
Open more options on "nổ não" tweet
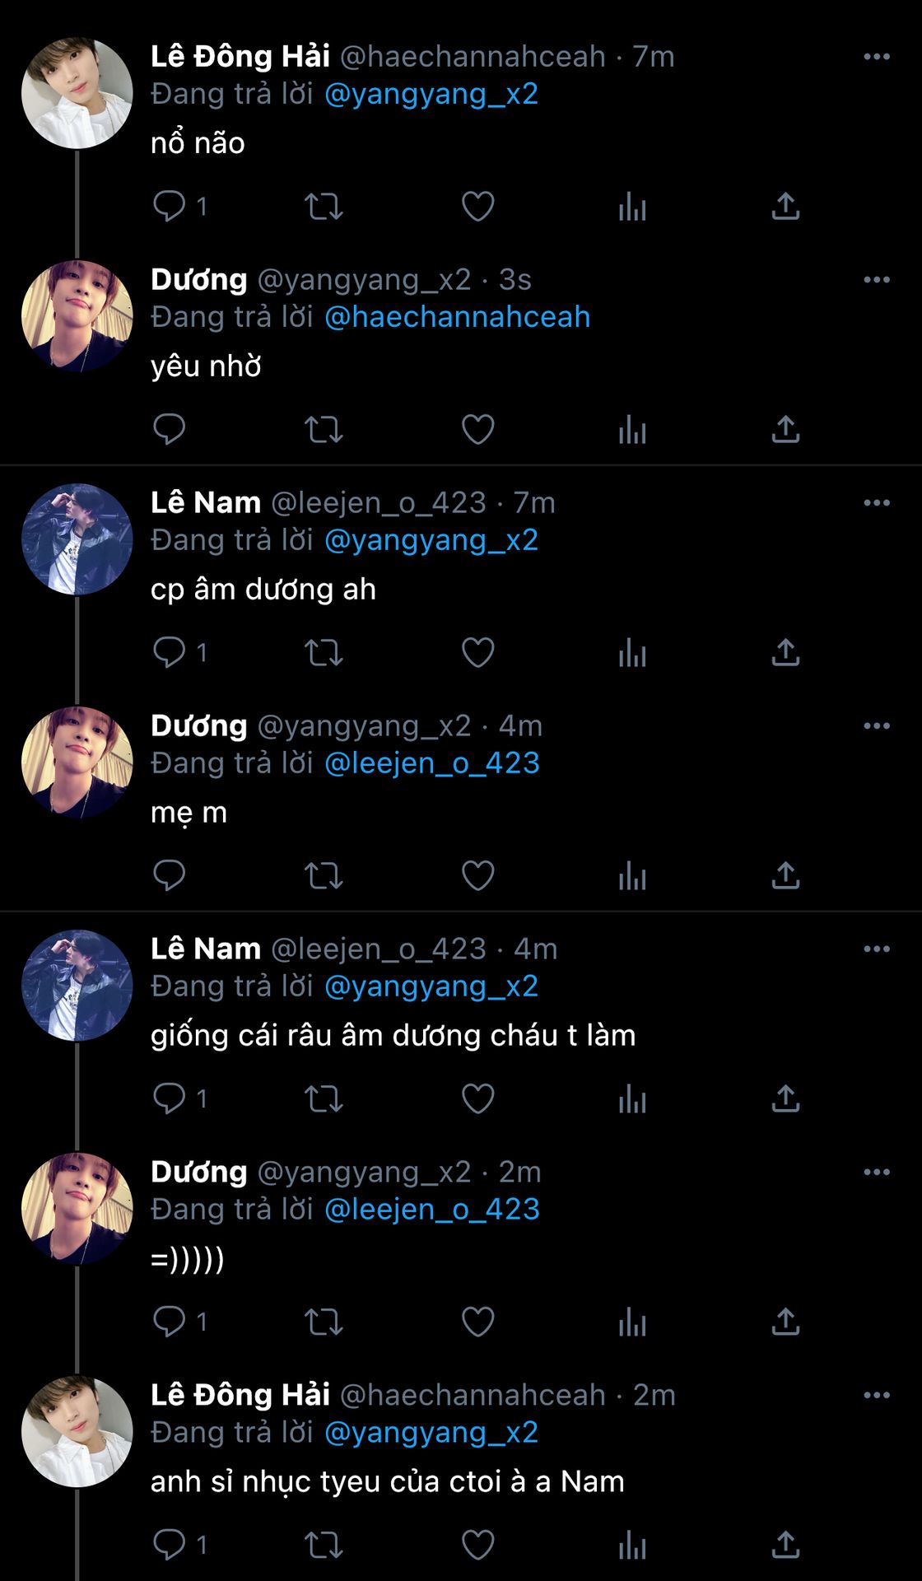tap(877, 57)
